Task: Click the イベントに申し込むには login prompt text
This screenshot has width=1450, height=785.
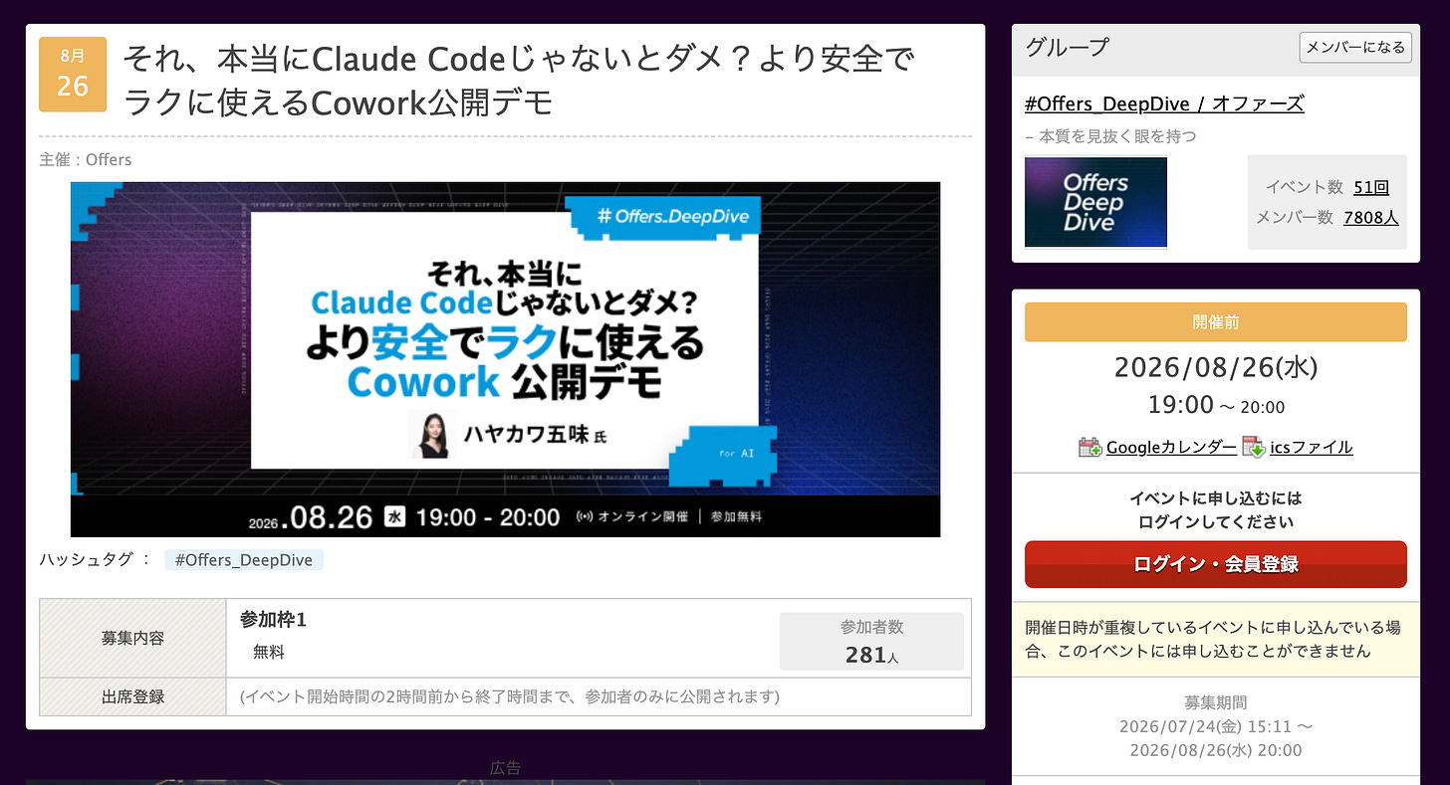Action: (x=1215, y=509)
